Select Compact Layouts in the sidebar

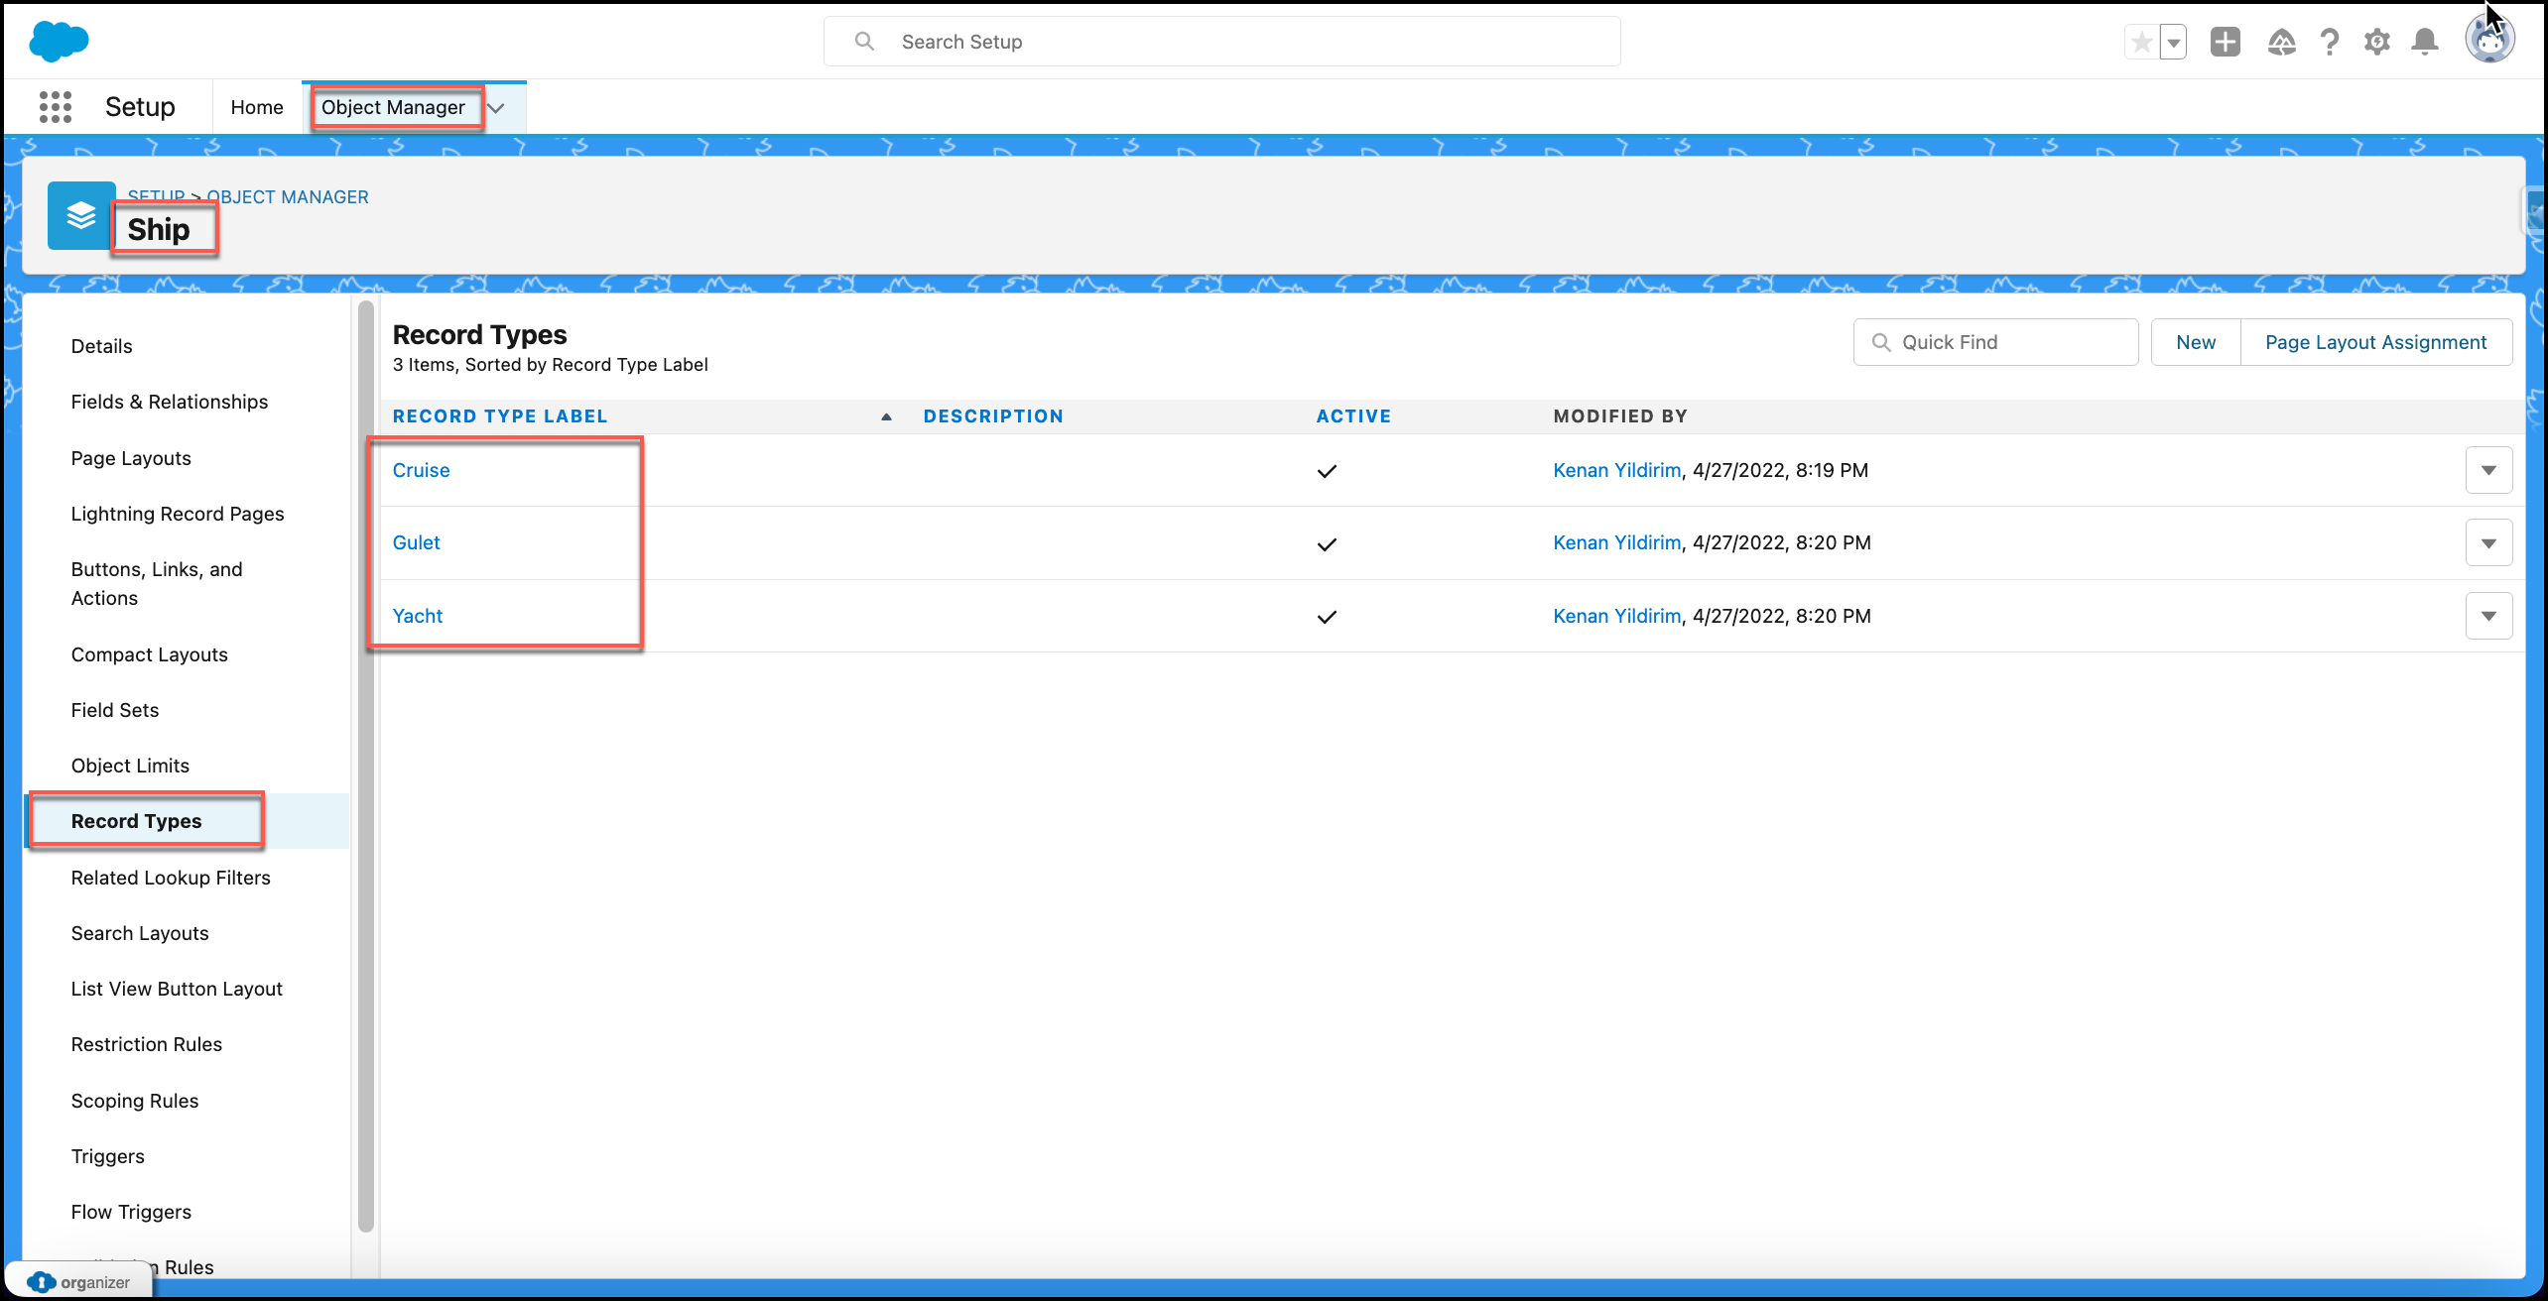(x=150, y=654)
